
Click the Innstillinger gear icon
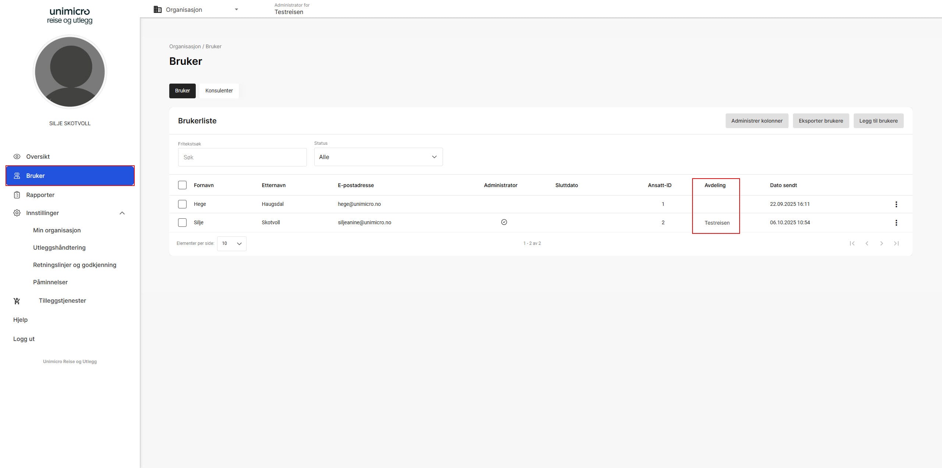[17, 213]
